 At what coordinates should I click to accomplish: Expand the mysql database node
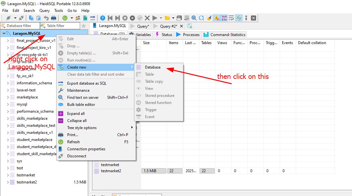pyautogui.click(x=8, y=104)
